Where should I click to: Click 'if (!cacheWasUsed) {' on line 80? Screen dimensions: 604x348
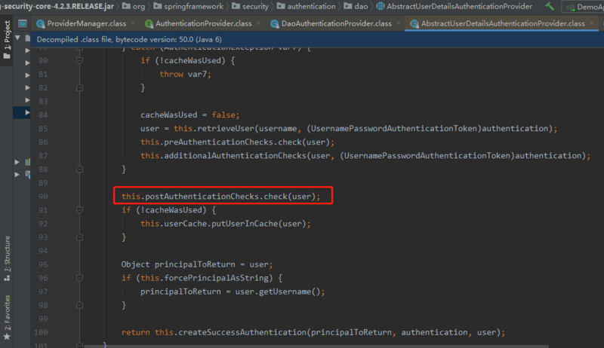point(187,60)
